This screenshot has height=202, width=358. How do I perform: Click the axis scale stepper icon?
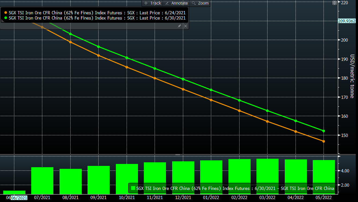click(x=335, y=3)
